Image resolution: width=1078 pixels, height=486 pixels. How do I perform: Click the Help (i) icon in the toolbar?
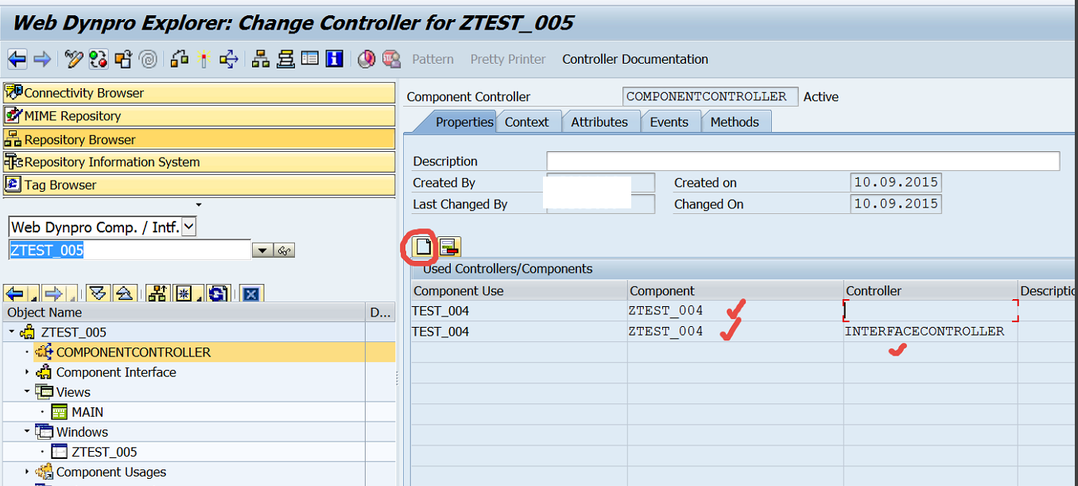pos(334,58)
